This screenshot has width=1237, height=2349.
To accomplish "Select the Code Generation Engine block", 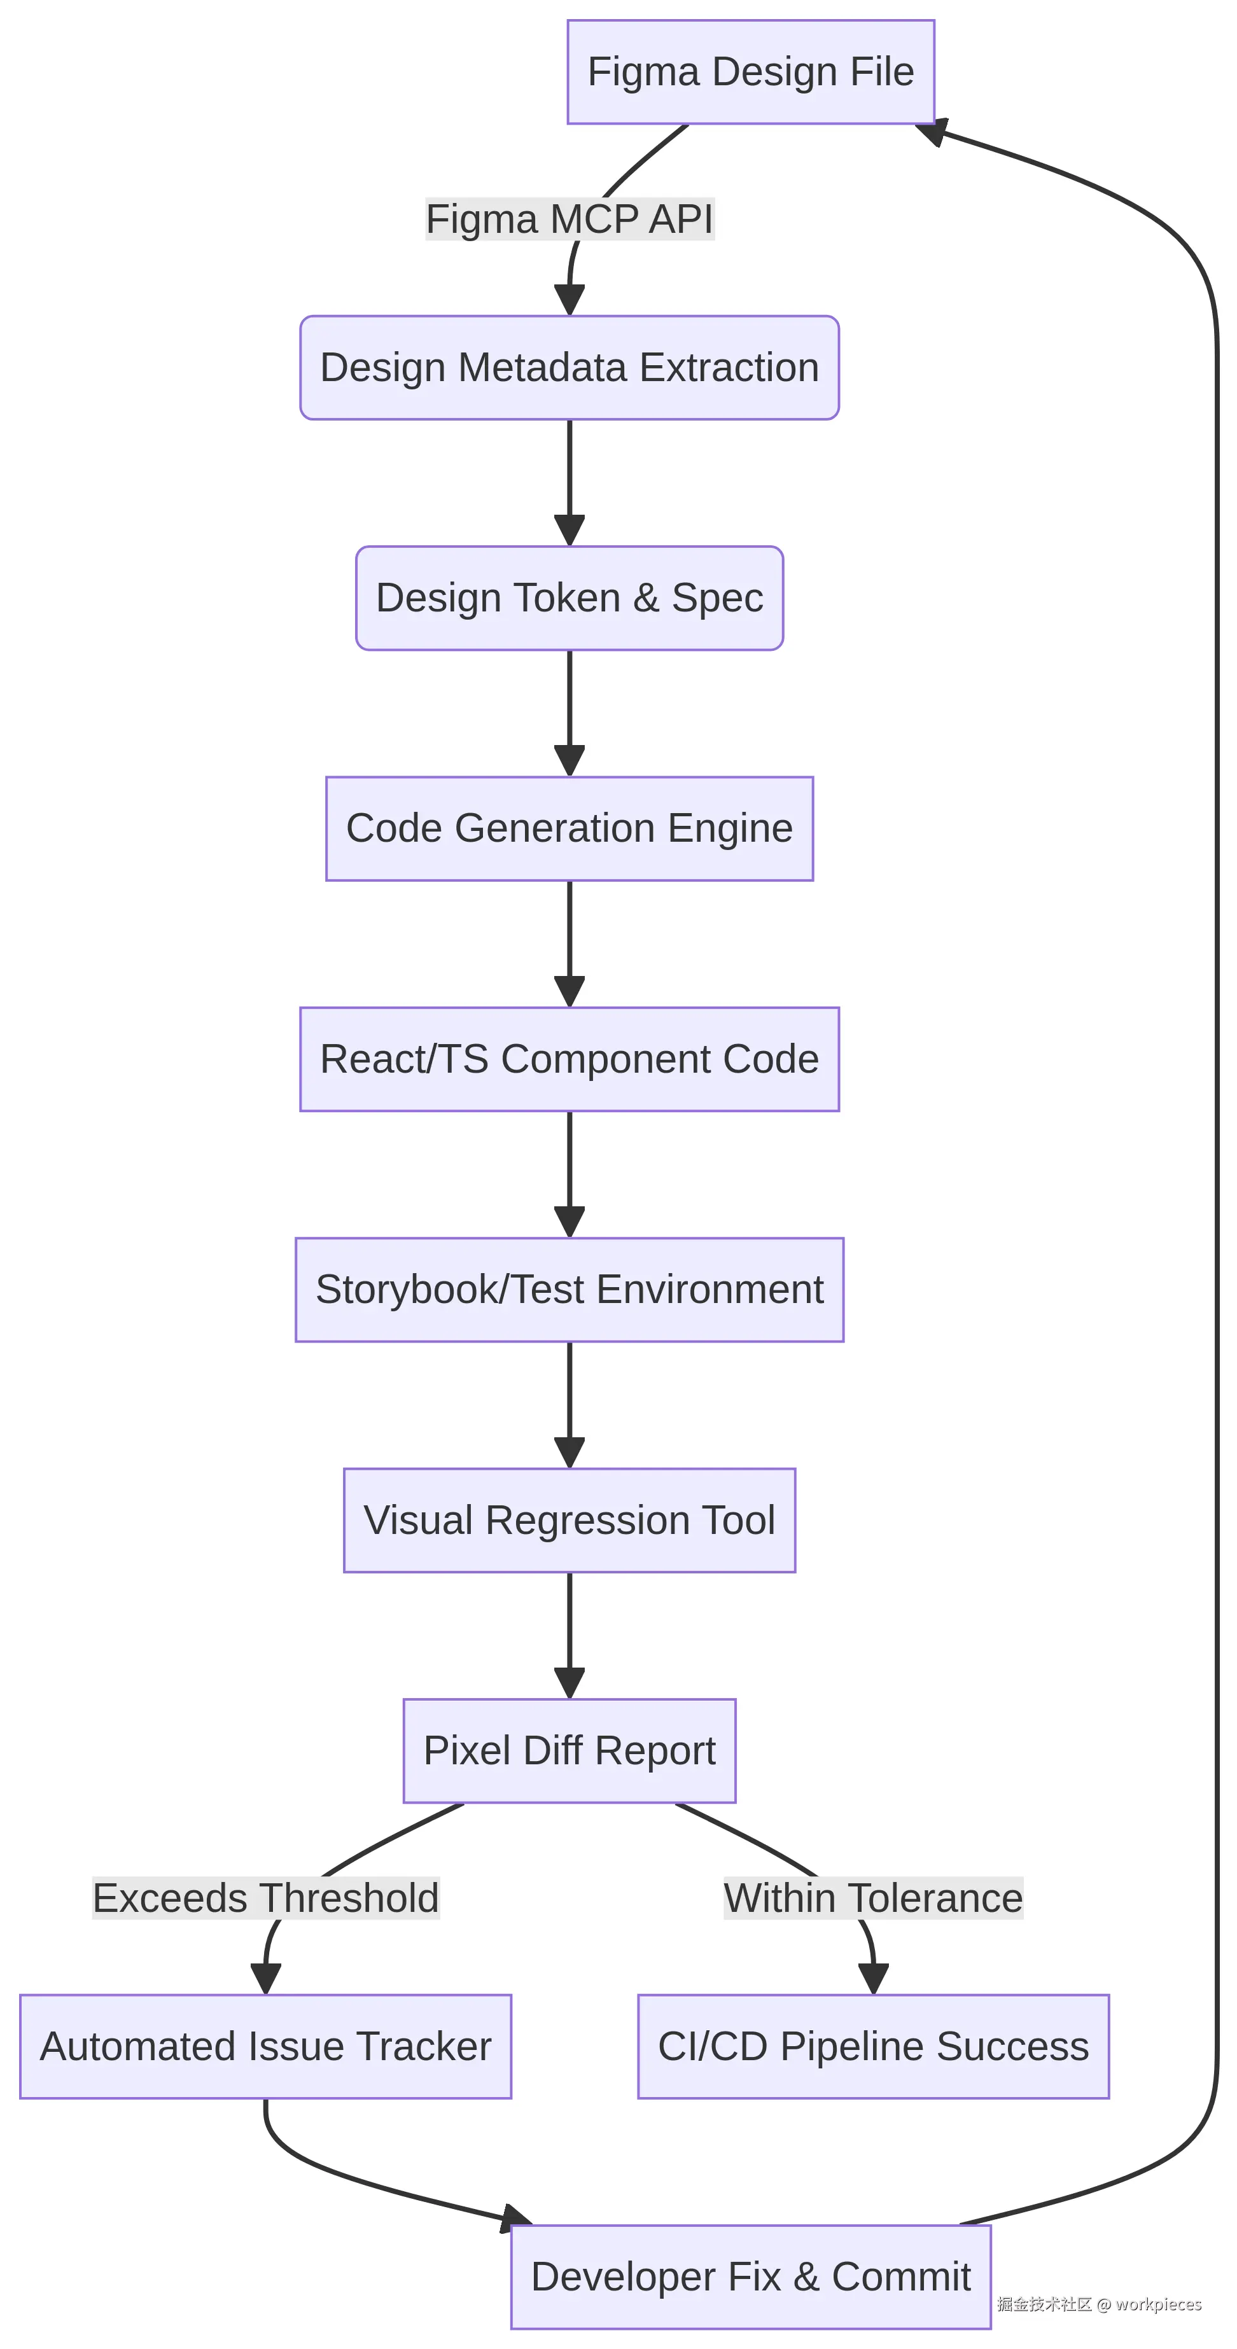I will (570, 828).
